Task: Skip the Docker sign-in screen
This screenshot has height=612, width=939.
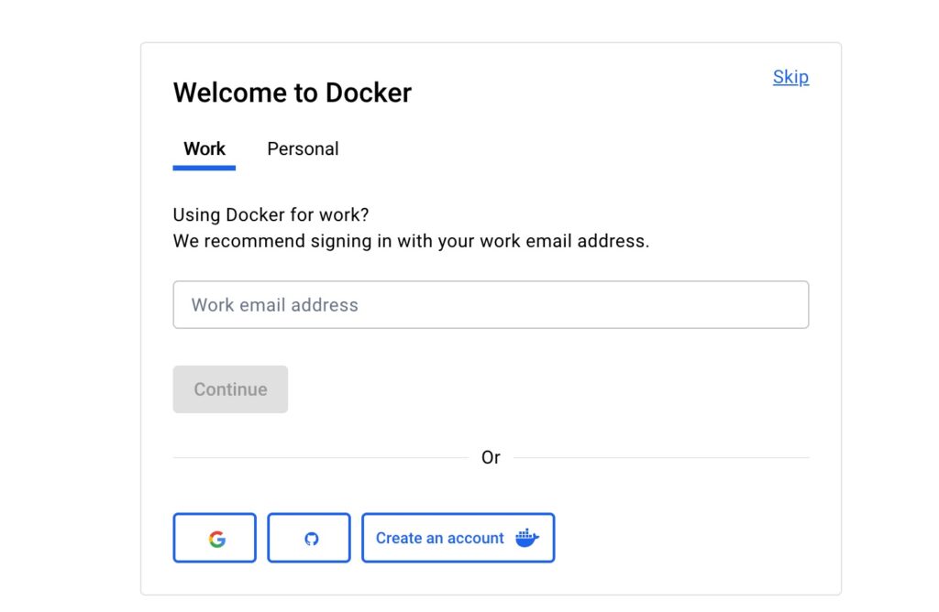Action: pos(790,77)
